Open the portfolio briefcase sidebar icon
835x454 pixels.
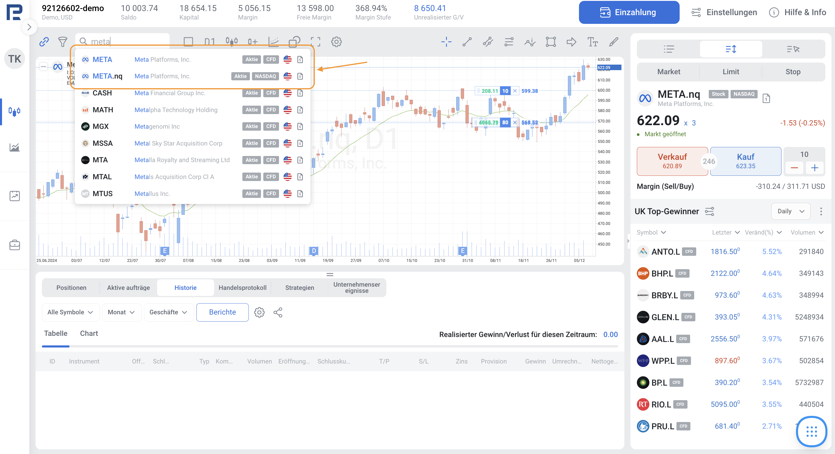pos(15,245)
